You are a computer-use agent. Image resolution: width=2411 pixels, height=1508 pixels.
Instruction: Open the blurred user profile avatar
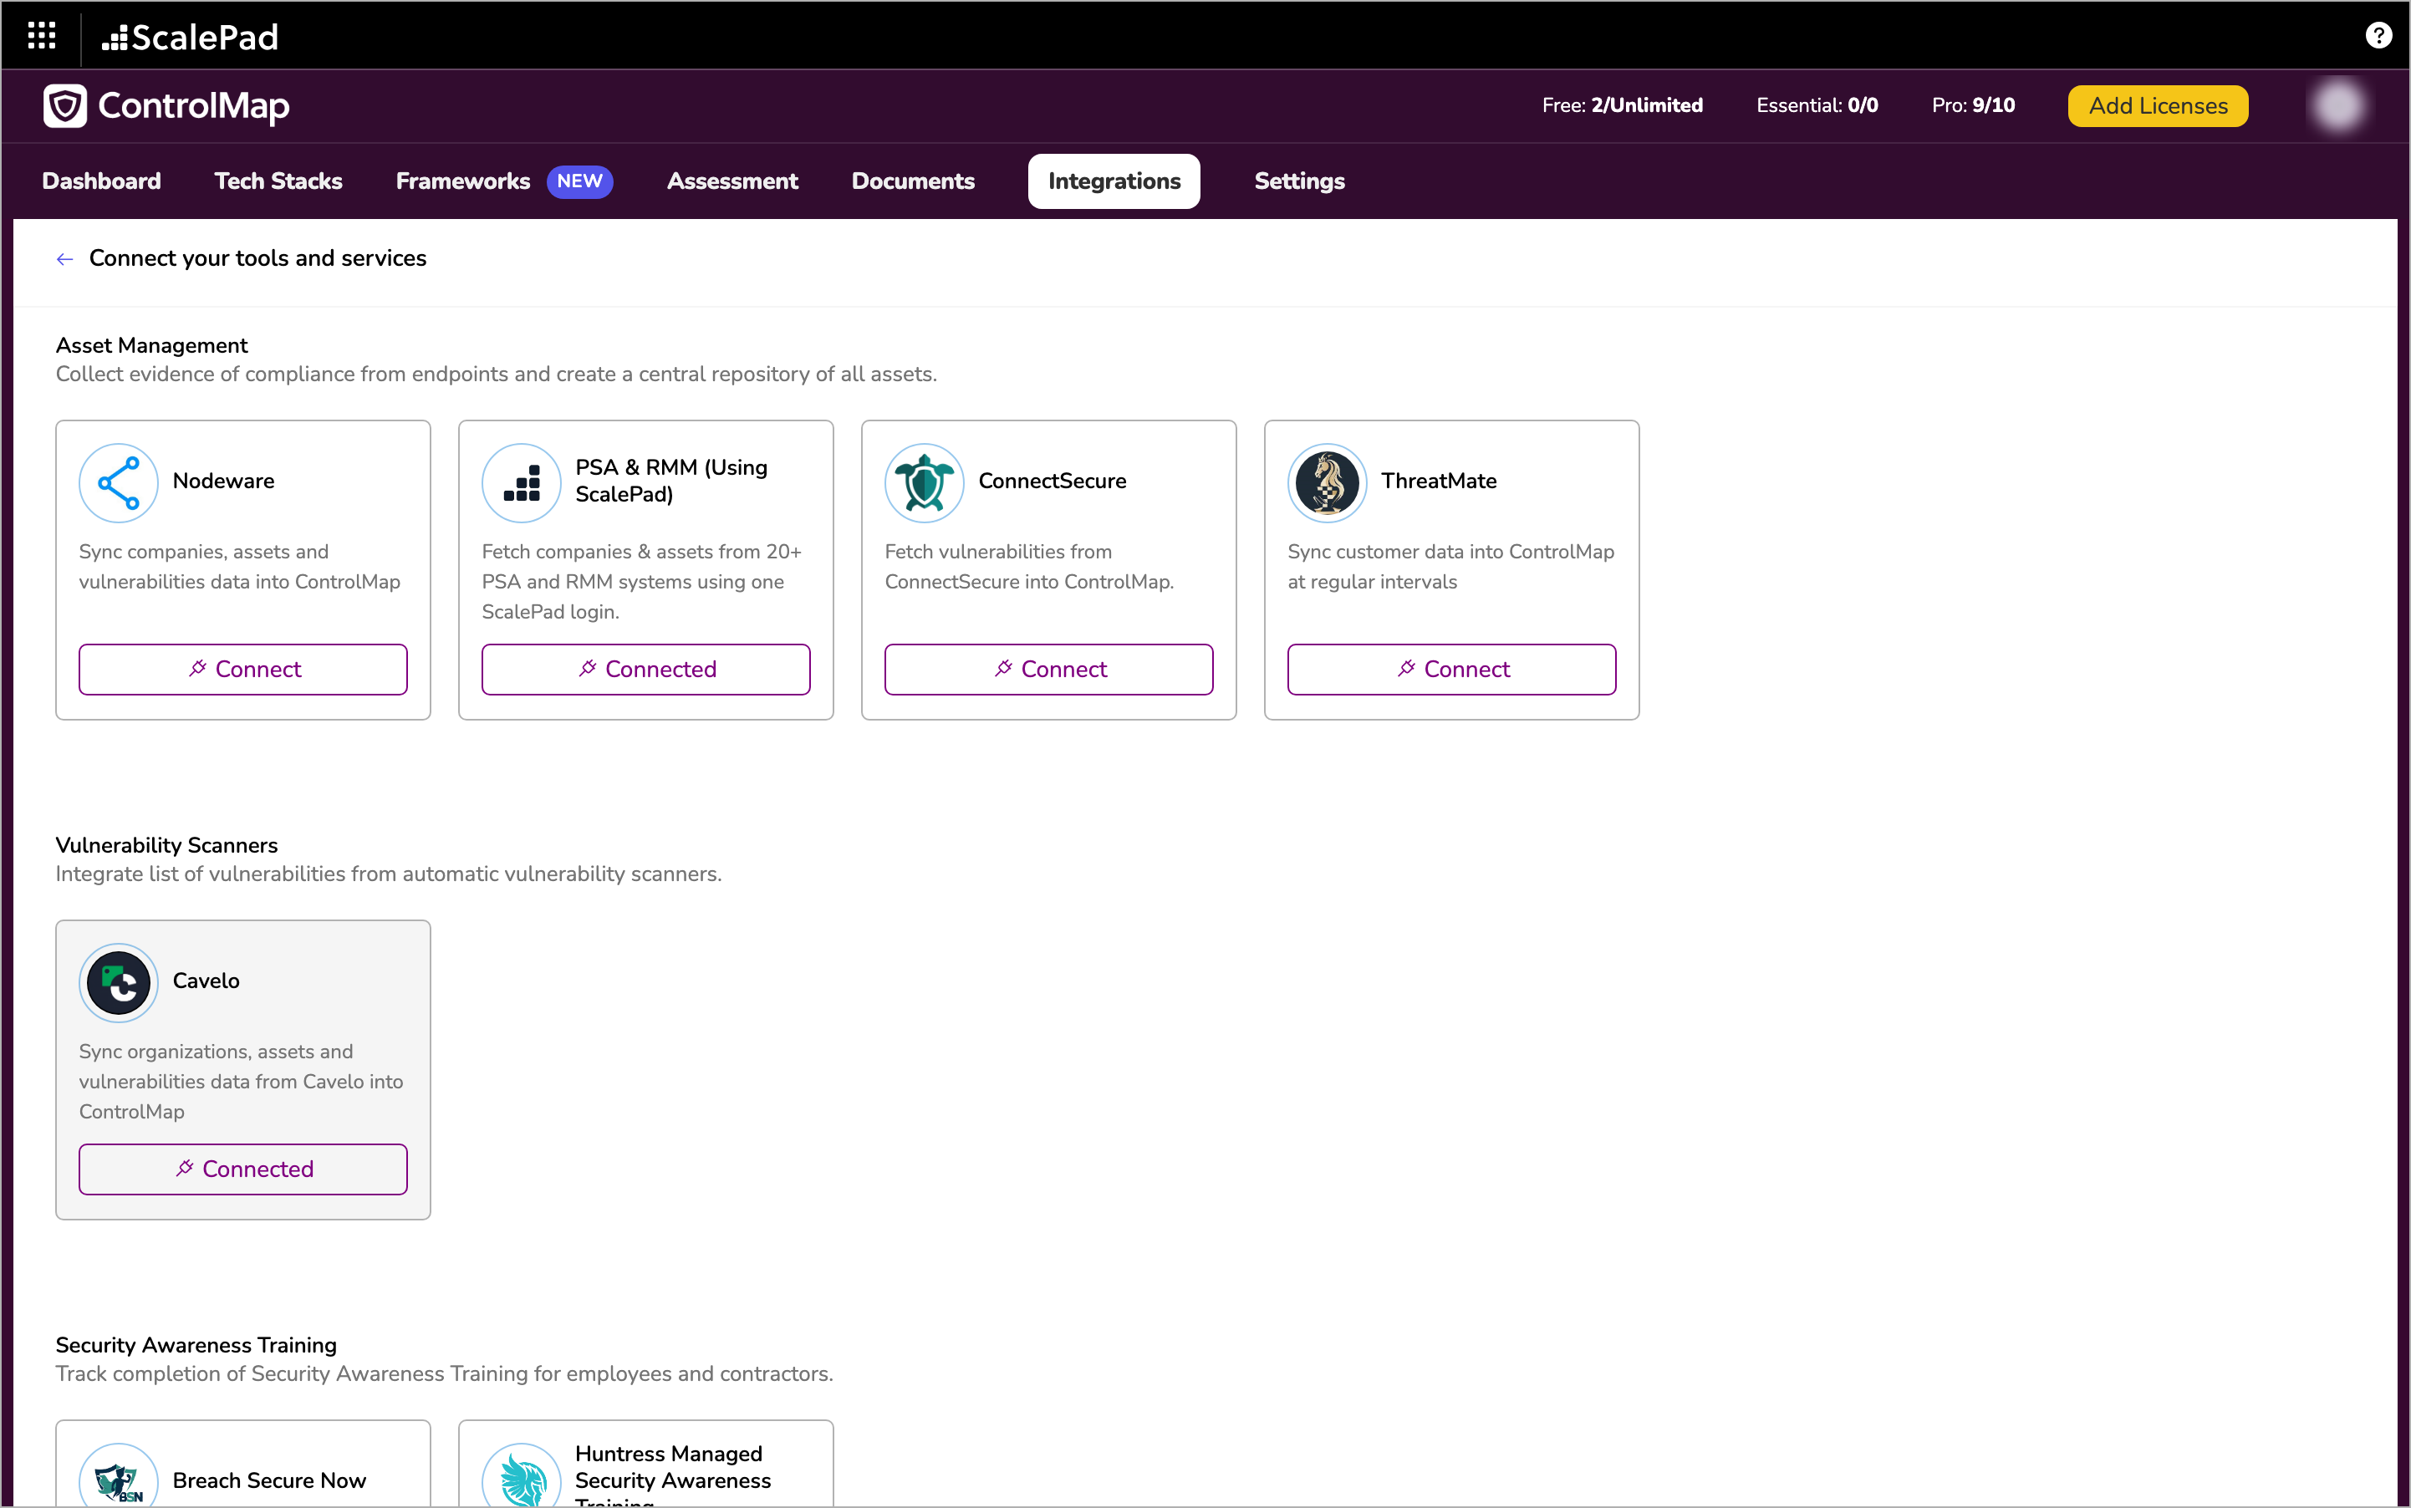coord(2338,105)
